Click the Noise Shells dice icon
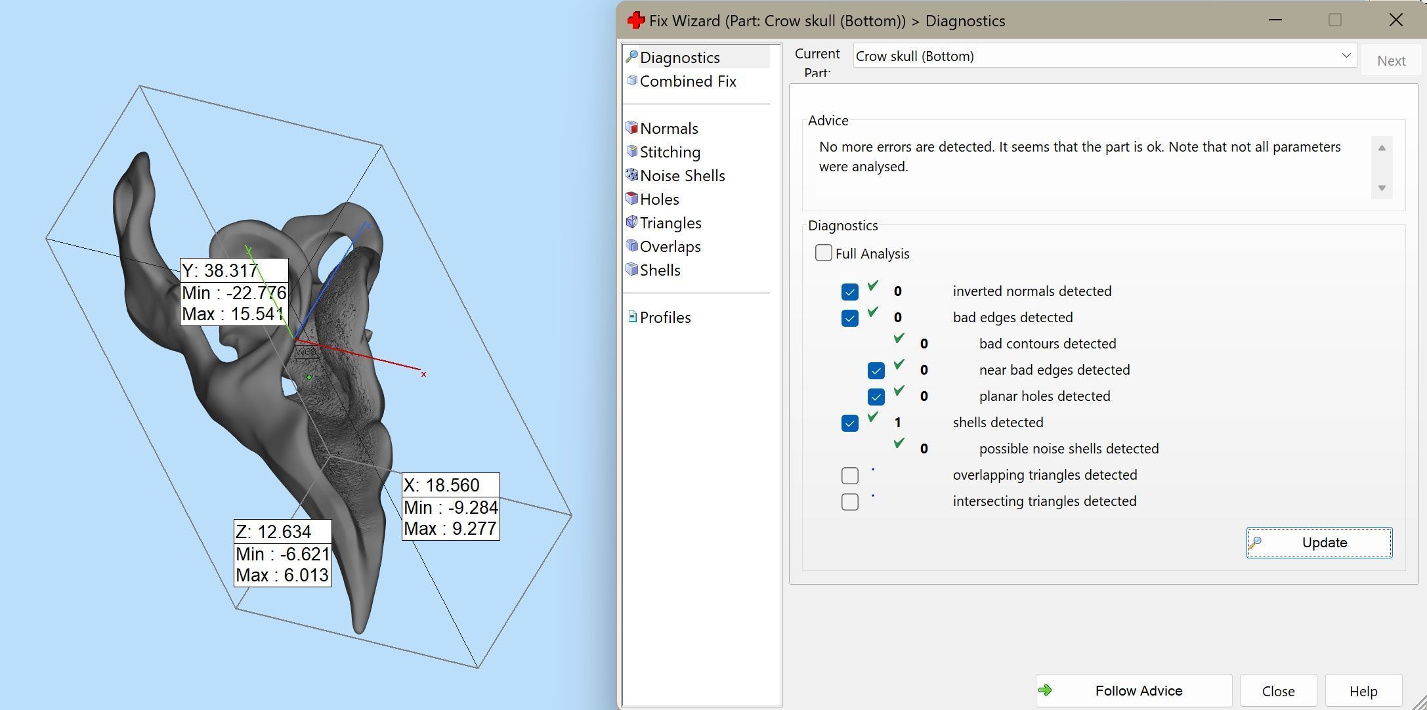 tap(632, 175)
